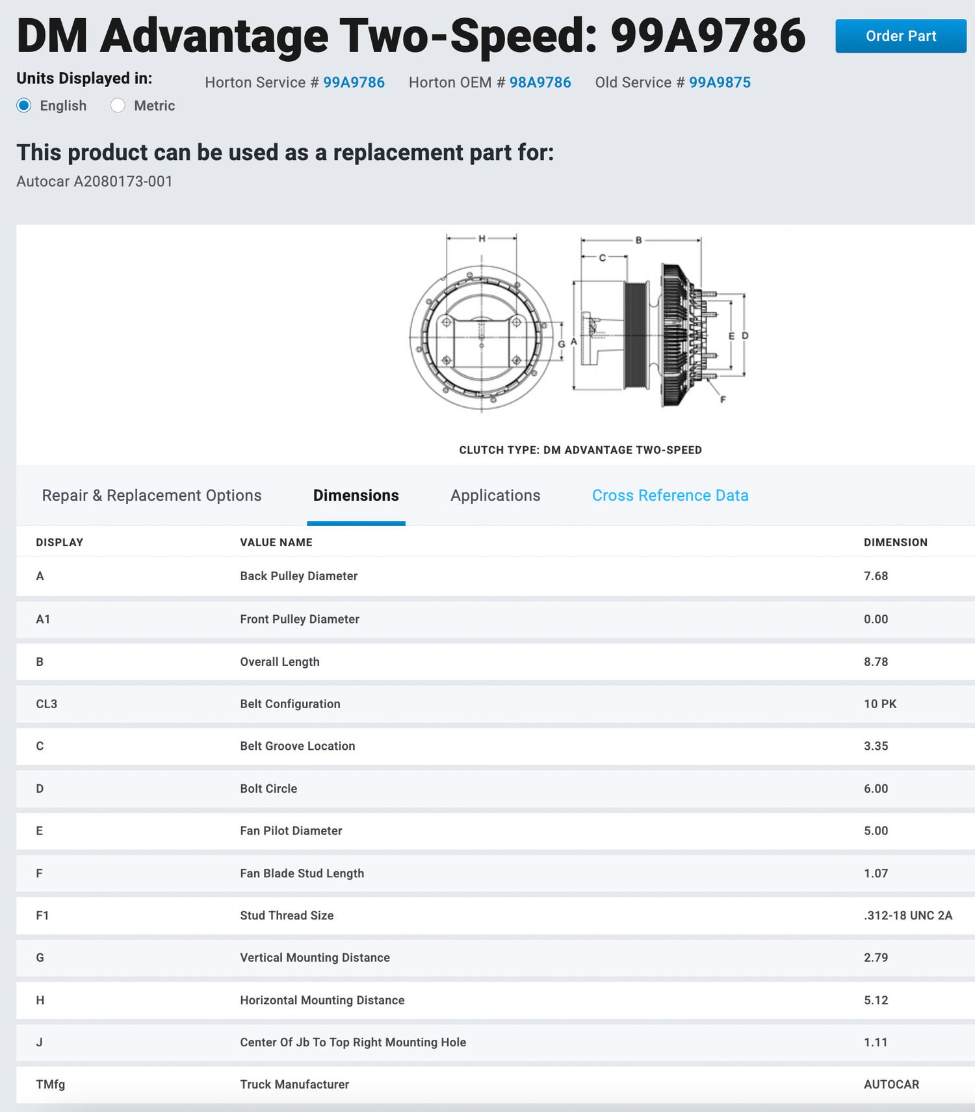Click the clutch front-view diagram
The width and height of the screenshot is (975, 1112).
(481, 337)
